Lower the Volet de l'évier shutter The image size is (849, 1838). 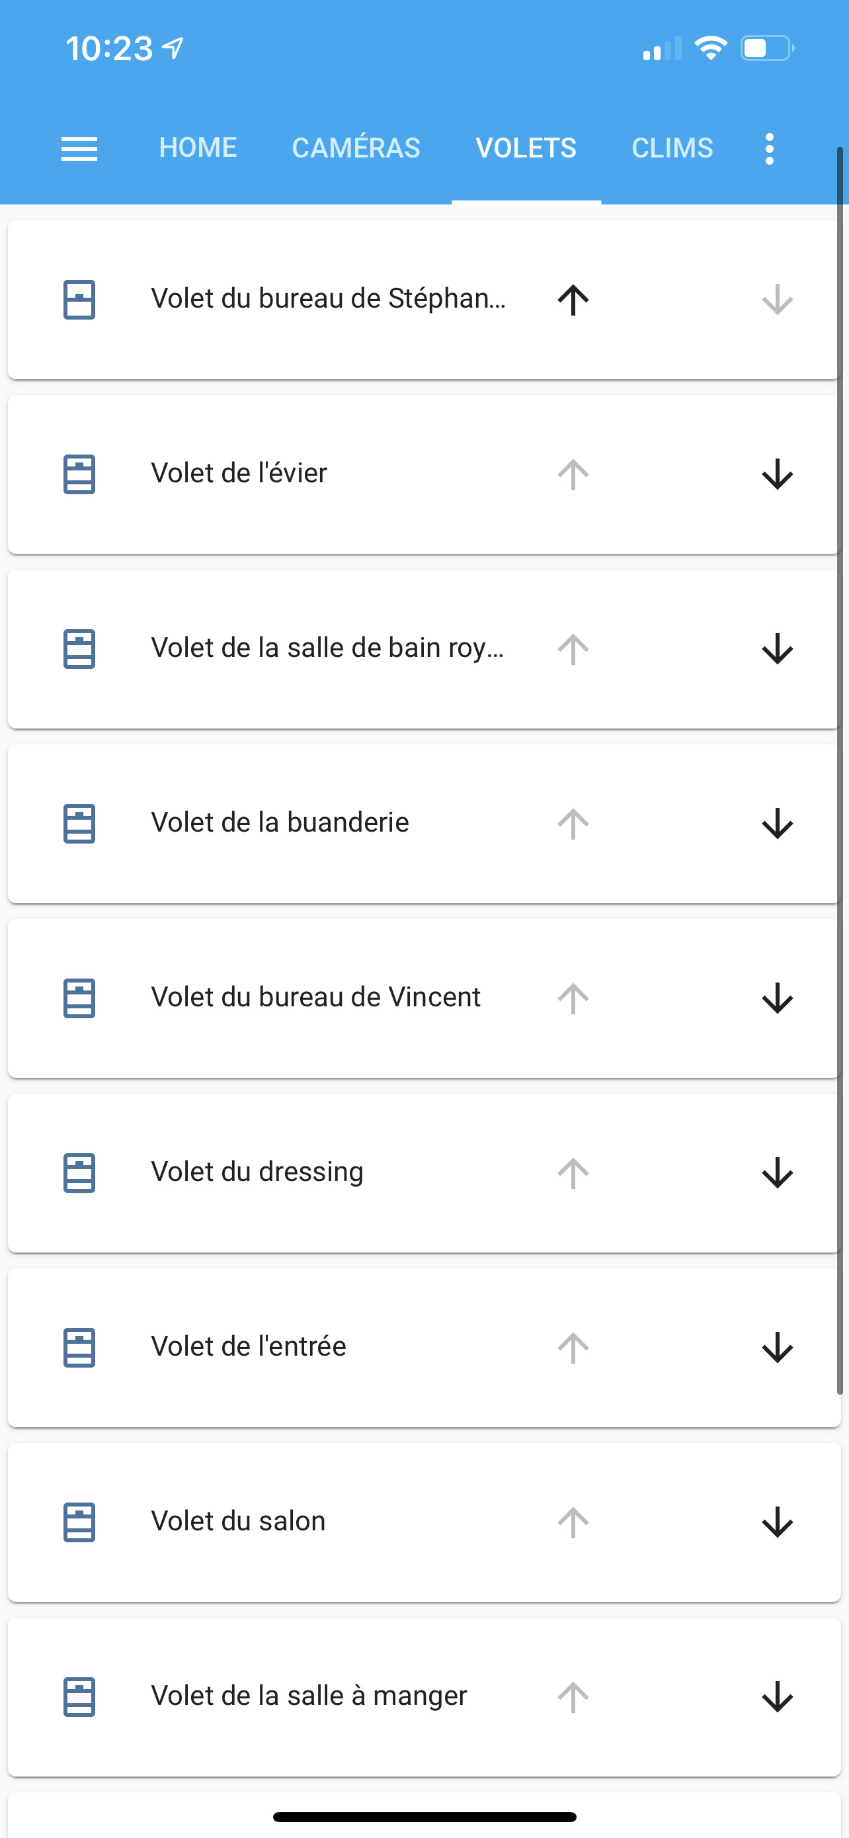[777, 474]
